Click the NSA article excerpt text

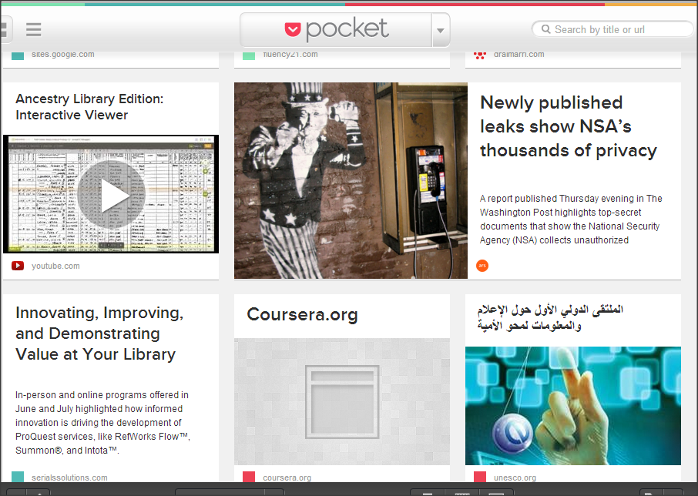pyautogui.click(x=571, y=220)
